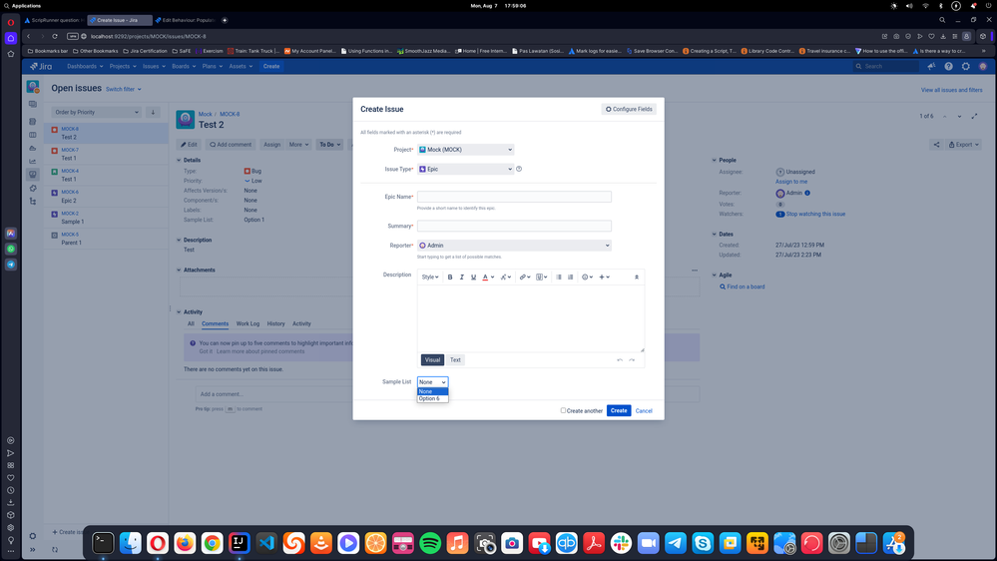Open Configure Fields in the dialog
Screen dimensions: 997x561
point(629,110)
